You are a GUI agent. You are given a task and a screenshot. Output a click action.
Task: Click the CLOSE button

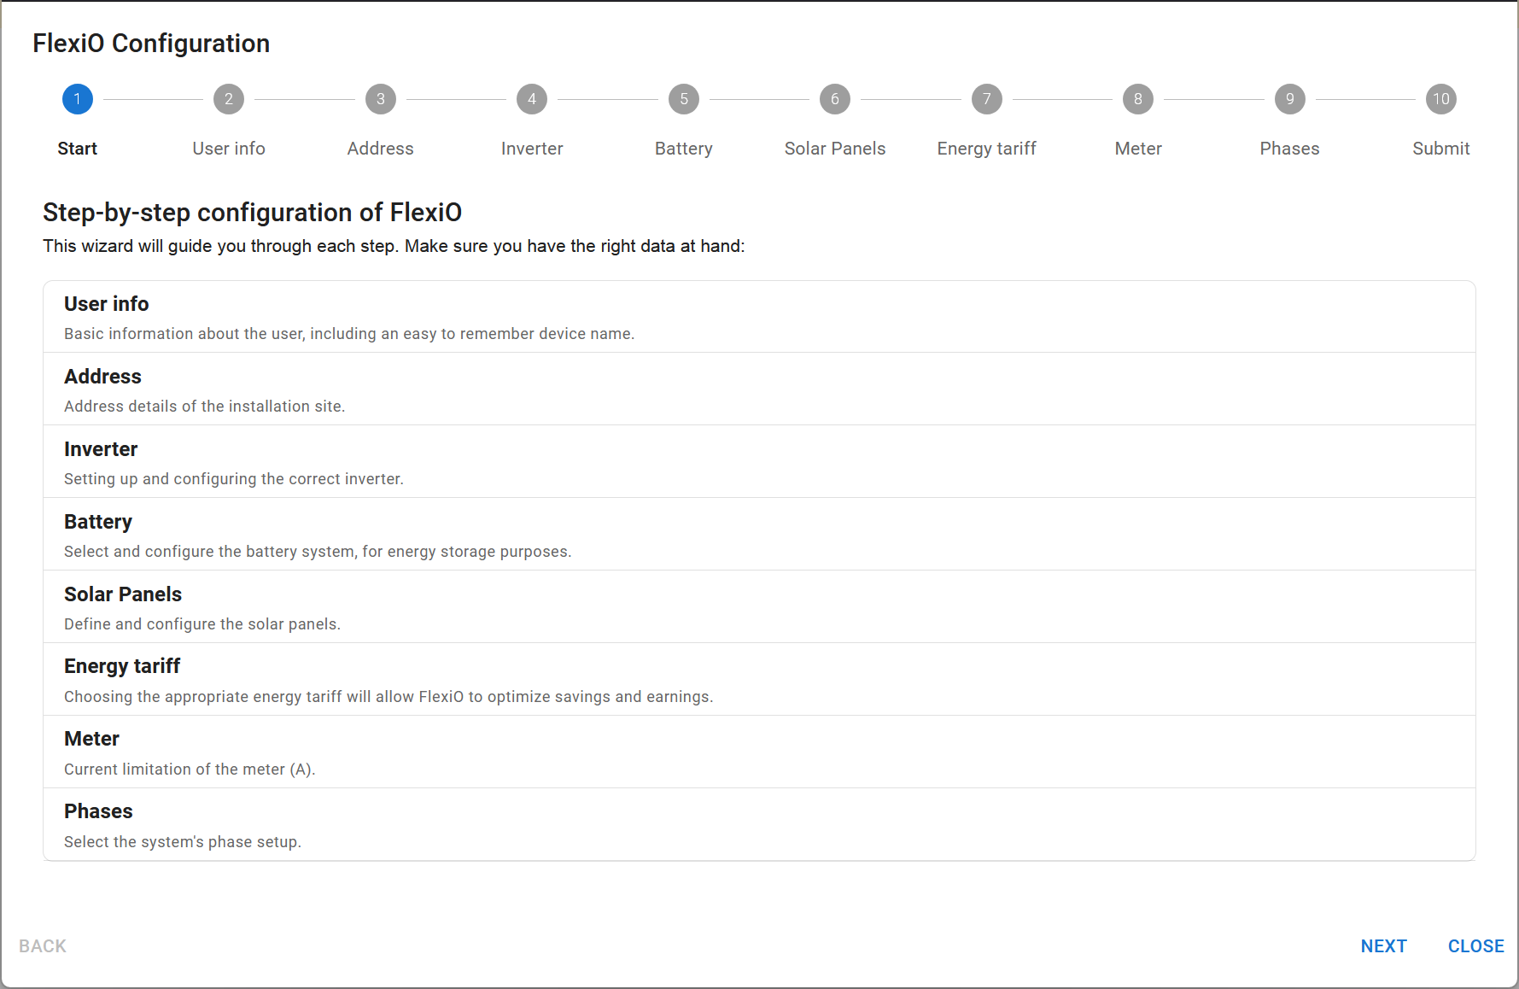click(x=1475, y=945)
